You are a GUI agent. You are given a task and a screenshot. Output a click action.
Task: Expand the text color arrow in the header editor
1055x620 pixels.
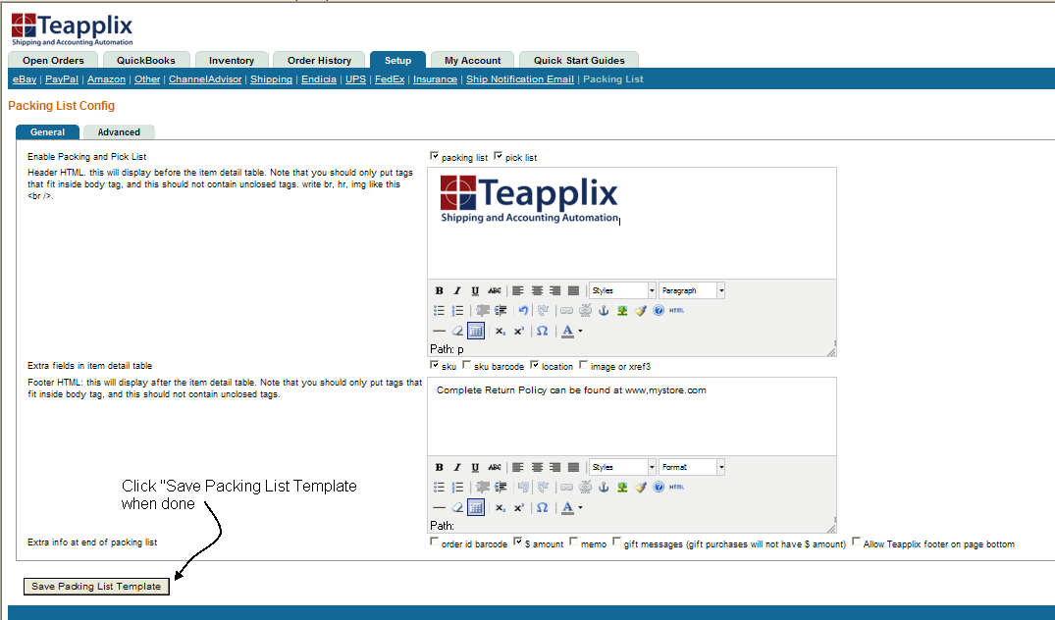coord(580,331)
